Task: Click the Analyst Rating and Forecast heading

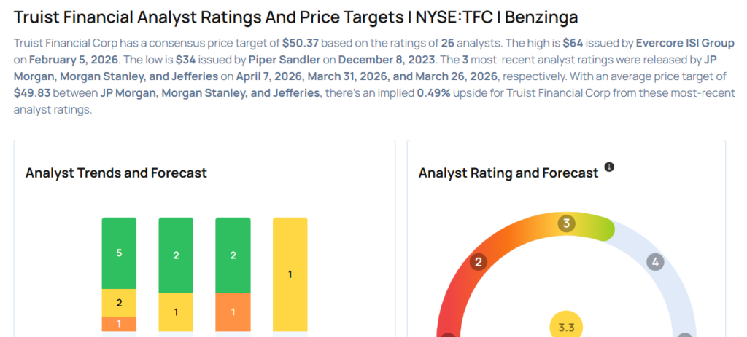Action: [x=508, y=173]
